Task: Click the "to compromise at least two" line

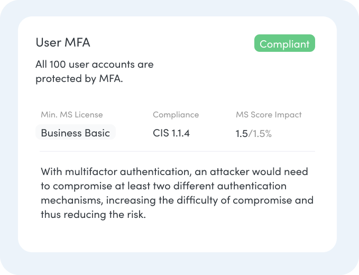Action: point(163,186)
